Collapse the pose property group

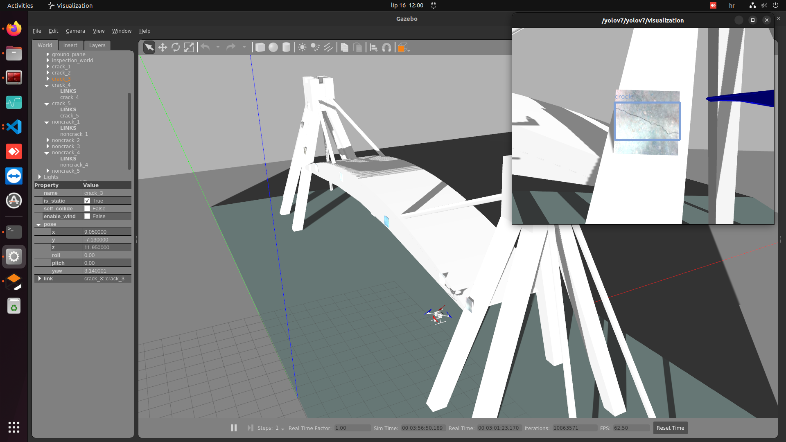pos(38,225)
